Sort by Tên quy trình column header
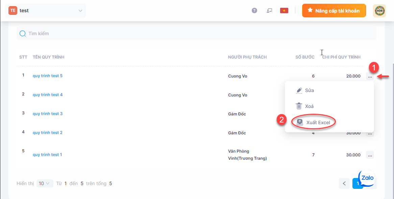 pos(48,57)
